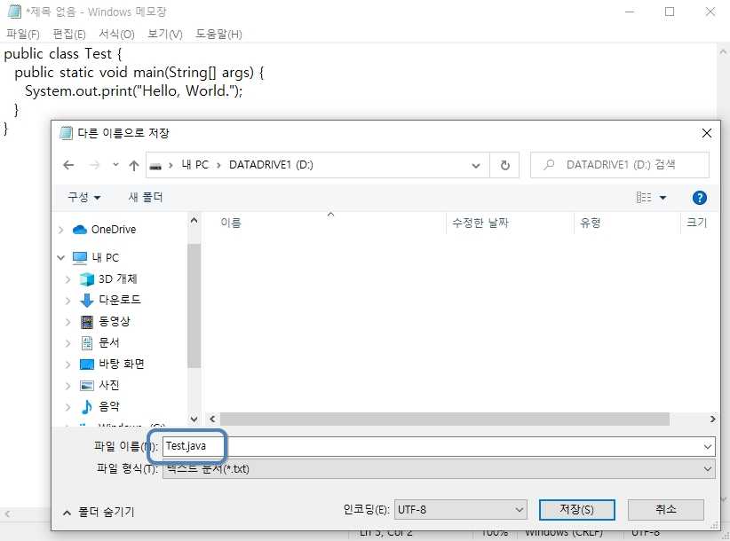
Task: Click navigation pane scroll down arrow
Action: pos(194,419)
